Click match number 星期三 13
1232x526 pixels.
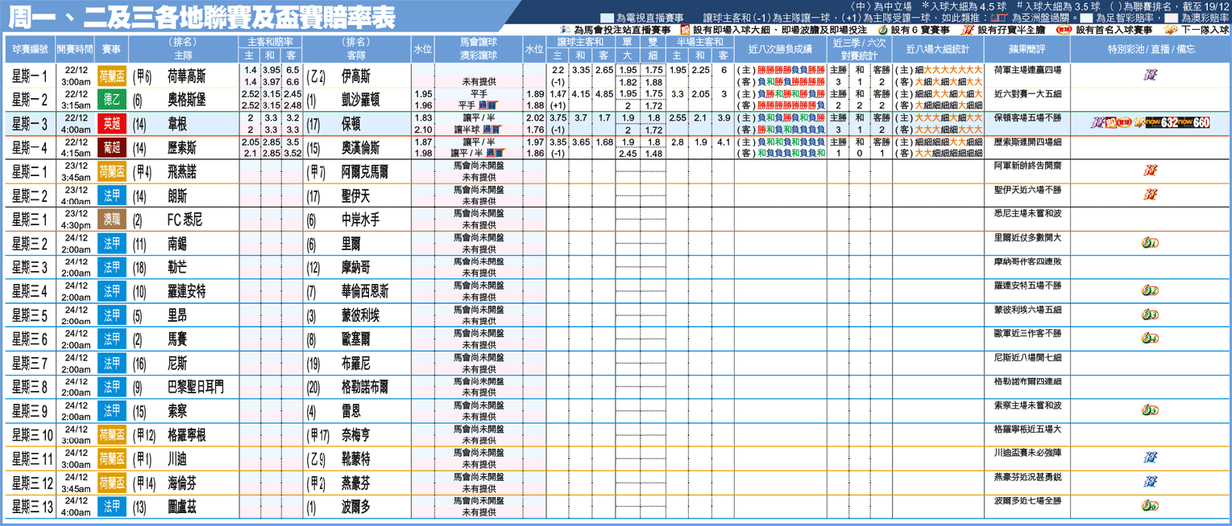click(x=31, y=506)
